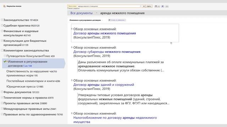Click the green checkmark on 'Изменения в регулировании договоров'

pyautogui.click(x=5, y=61)
